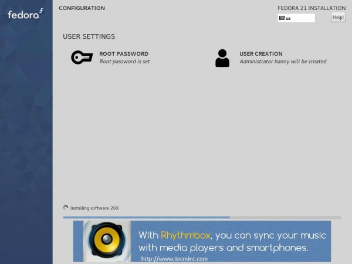
Task: Click the Rhythmbox speaker icon
Action: [106, 240]
